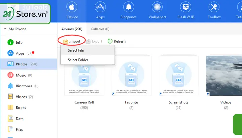Viewport: 242px width, 138px height.
Task: Open the Favorite album thumbnail
Action: (131, 76)
